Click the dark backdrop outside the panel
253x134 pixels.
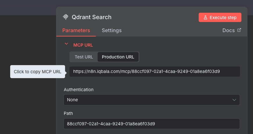pos(28,110)
